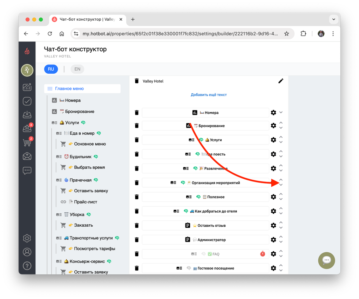Move Бронирование row up
Viewport: 359px width, 299px height.
281,123
